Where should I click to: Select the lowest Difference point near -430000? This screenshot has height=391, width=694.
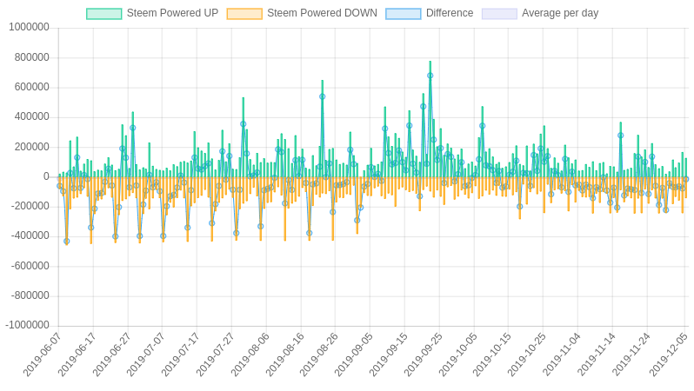[x=66, y=241]
